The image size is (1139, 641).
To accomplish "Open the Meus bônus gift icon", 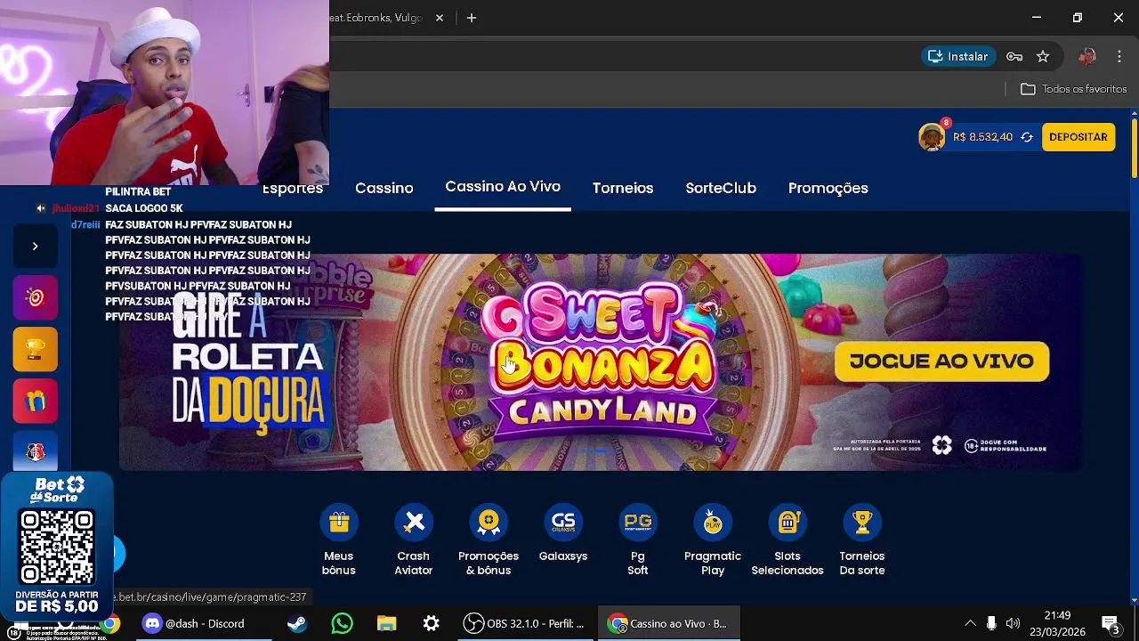I will [x=339, y=522].
